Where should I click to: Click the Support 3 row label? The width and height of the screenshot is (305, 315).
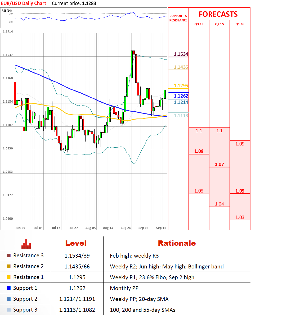pos(25,310)
